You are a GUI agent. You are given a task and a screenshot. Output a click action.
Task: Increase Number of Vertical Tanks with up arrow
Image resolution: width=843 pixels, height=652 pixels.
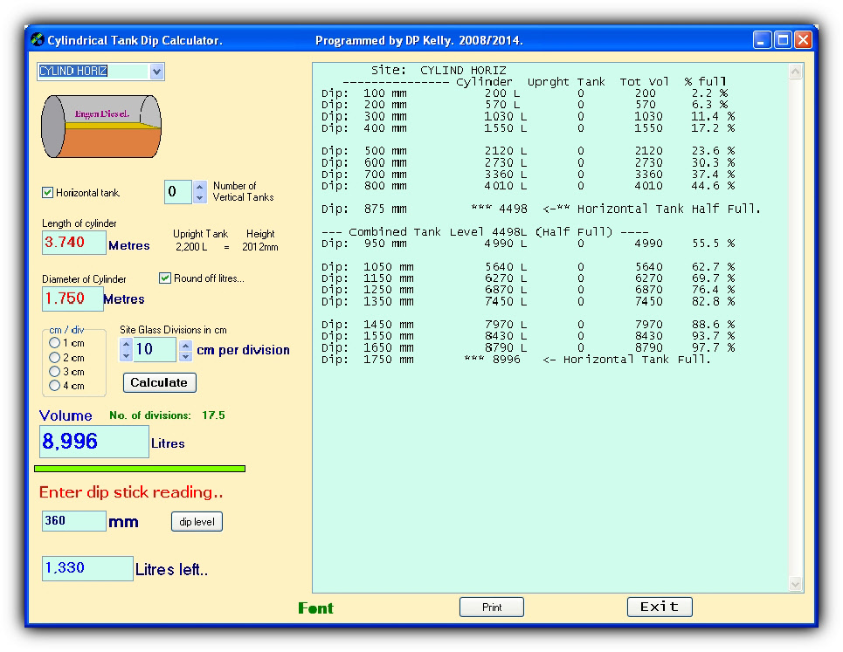pos(200,187)
